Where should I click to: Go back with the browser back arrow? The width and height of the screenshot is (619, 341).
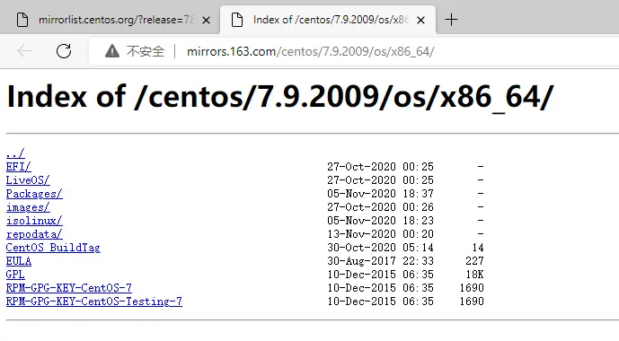24,51
